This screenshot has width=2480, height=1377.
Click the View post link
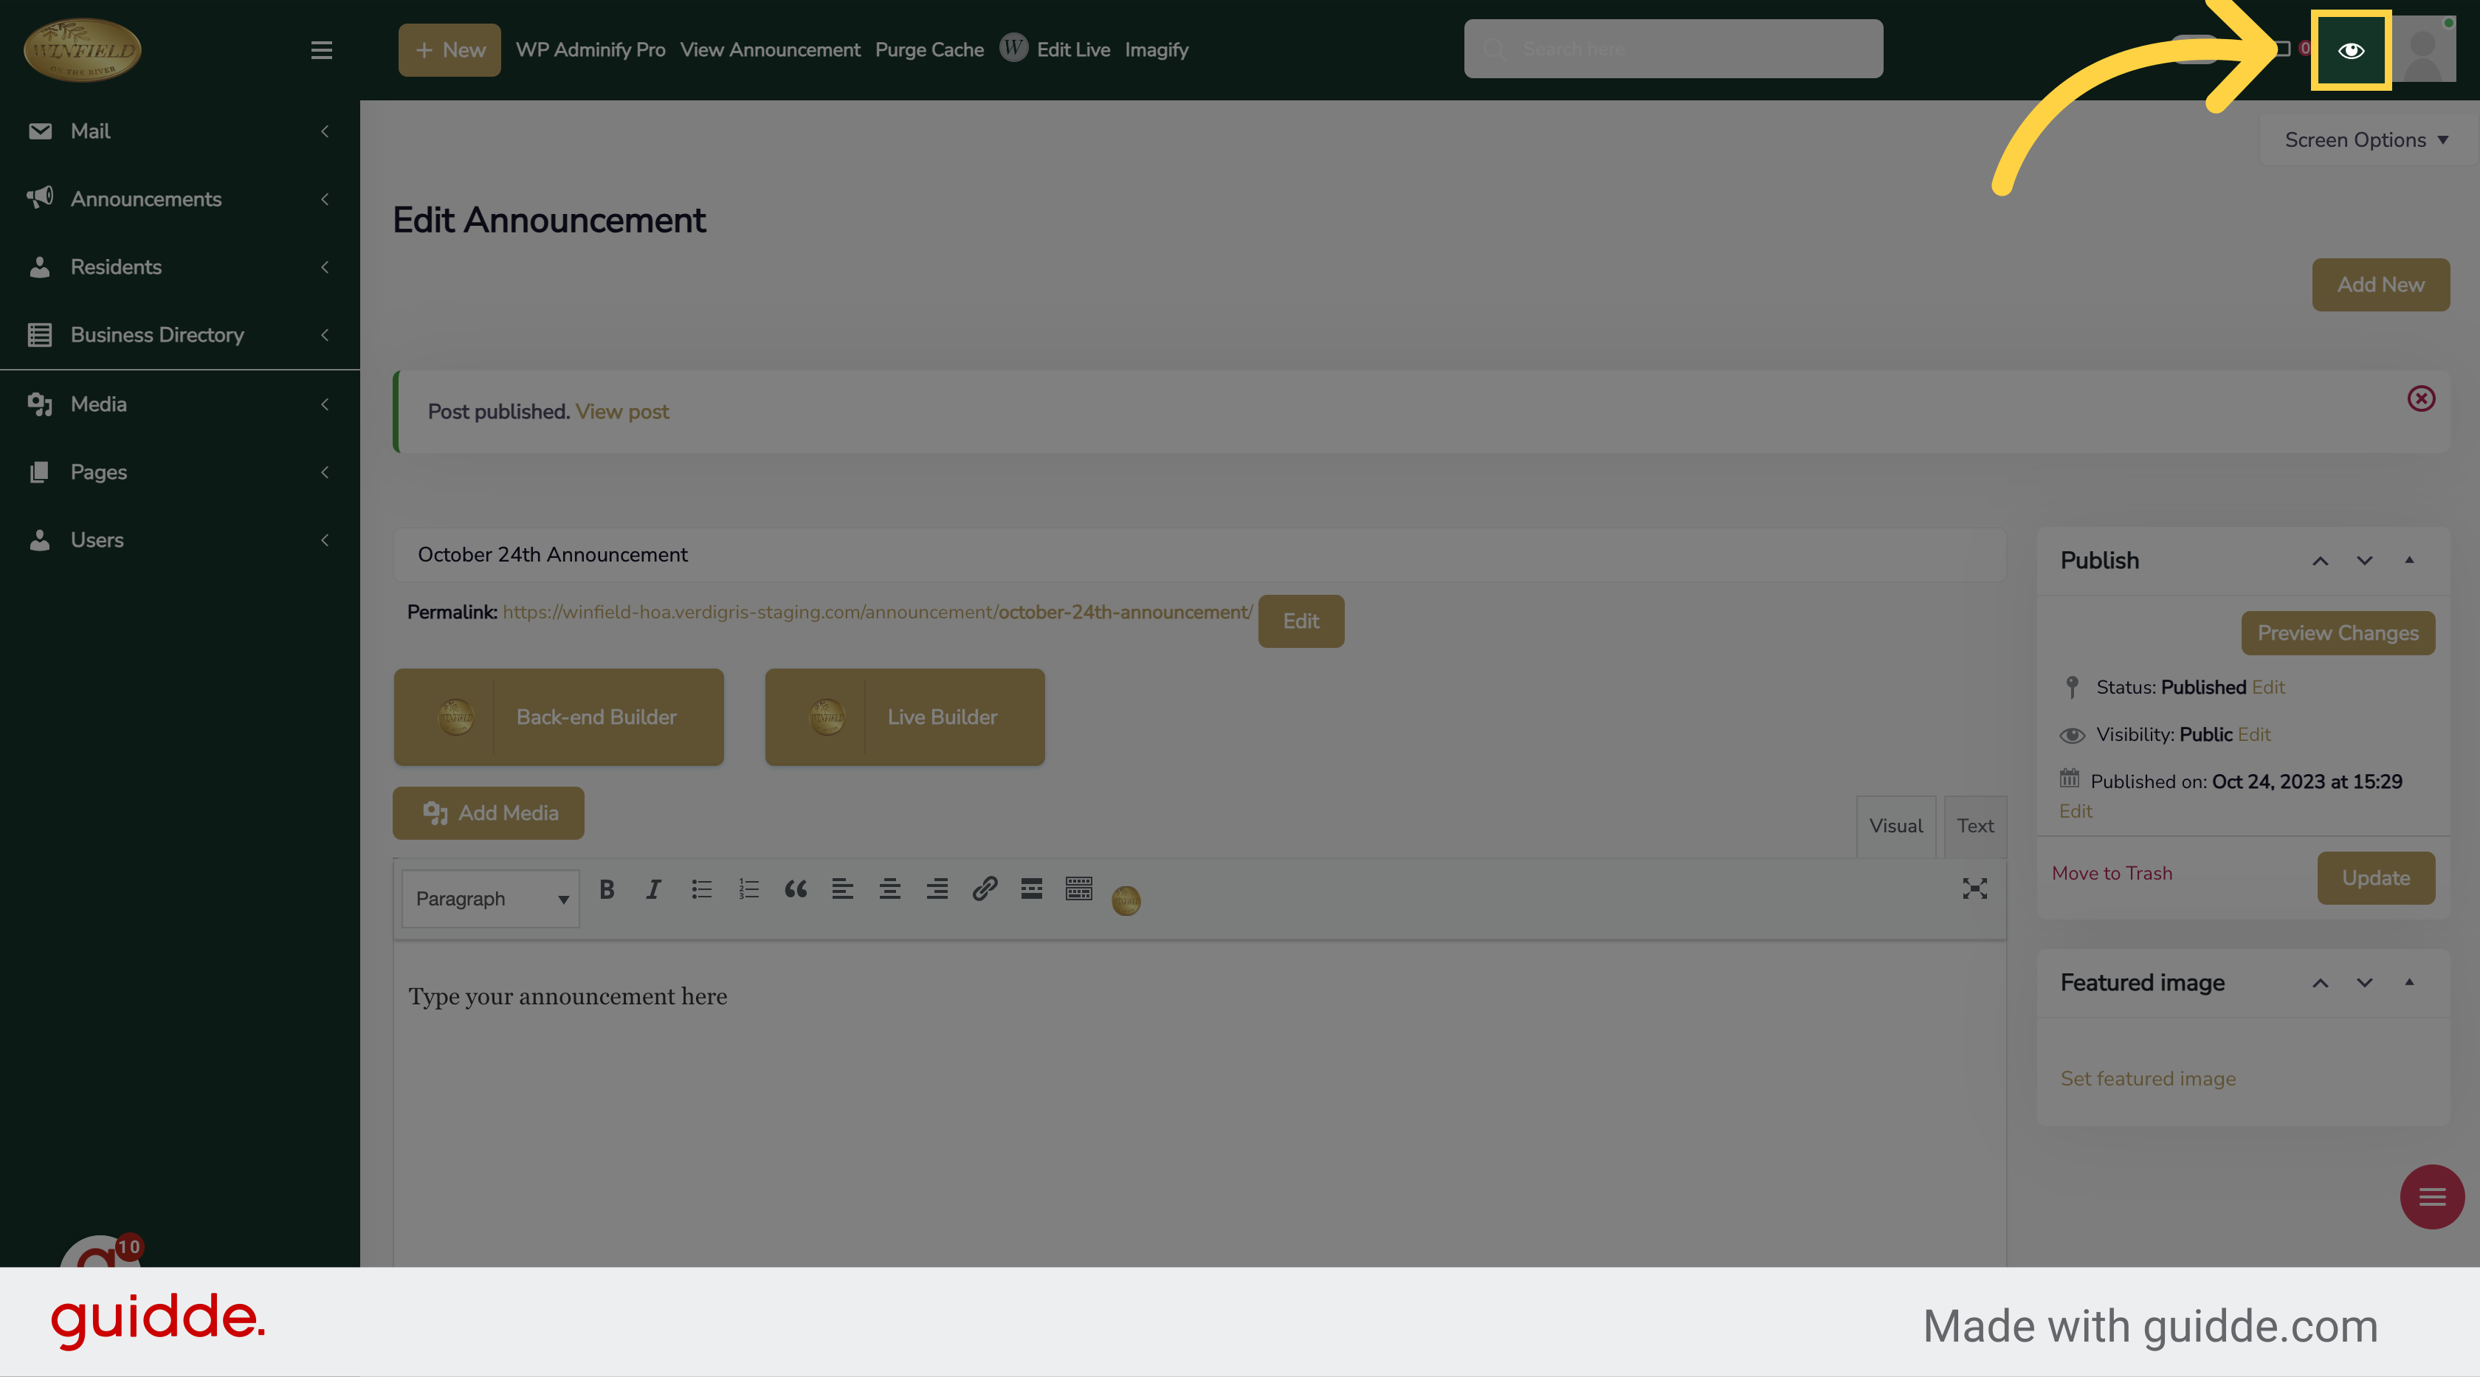tap(622, 412)
